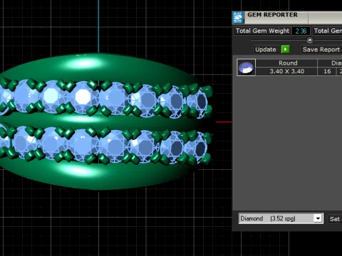Select the 3.40 X 3.40 size cell
The image size is (342, 256).
tap(286, 71)
